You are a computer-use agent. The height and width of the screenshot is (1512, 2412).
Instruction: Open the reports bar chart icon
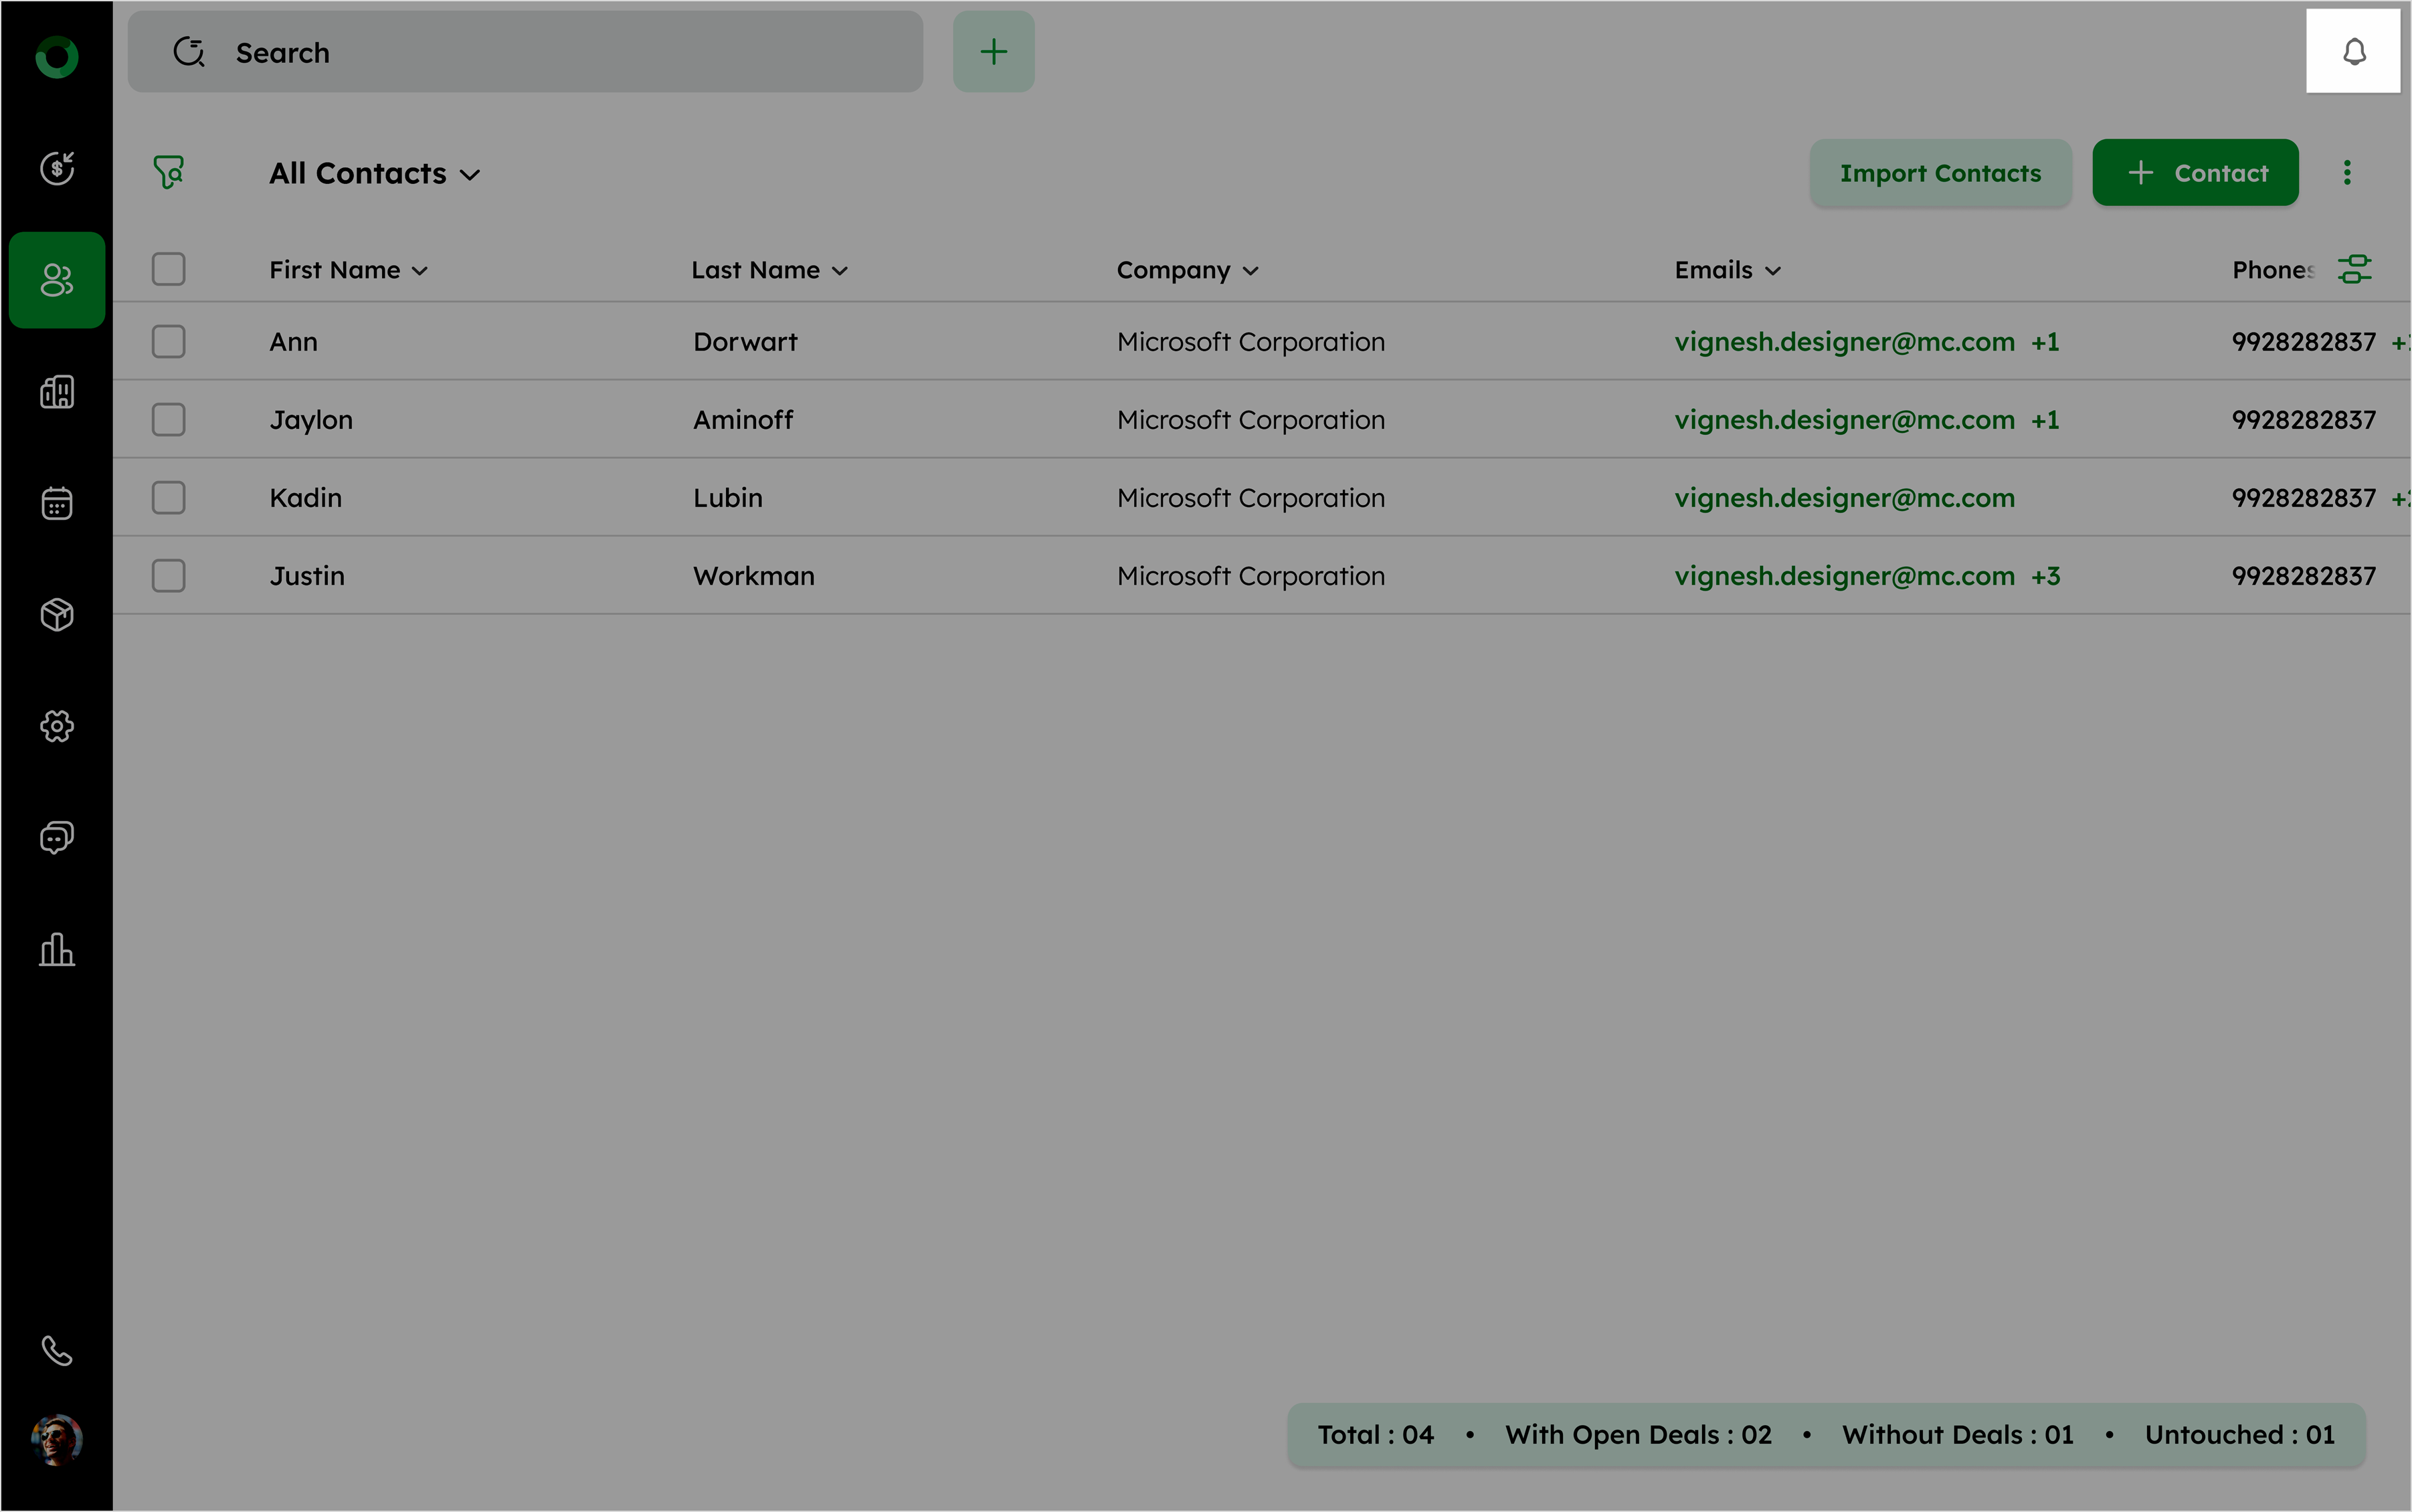coord(57,949)
